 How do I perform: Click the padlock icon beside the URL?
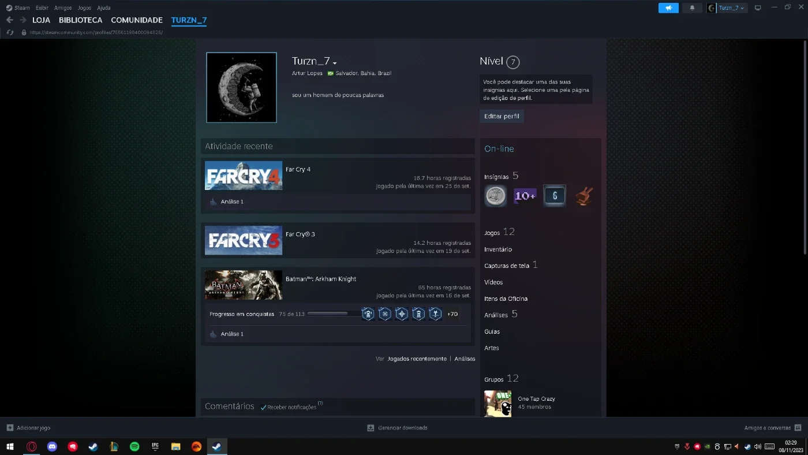(24, 32)
